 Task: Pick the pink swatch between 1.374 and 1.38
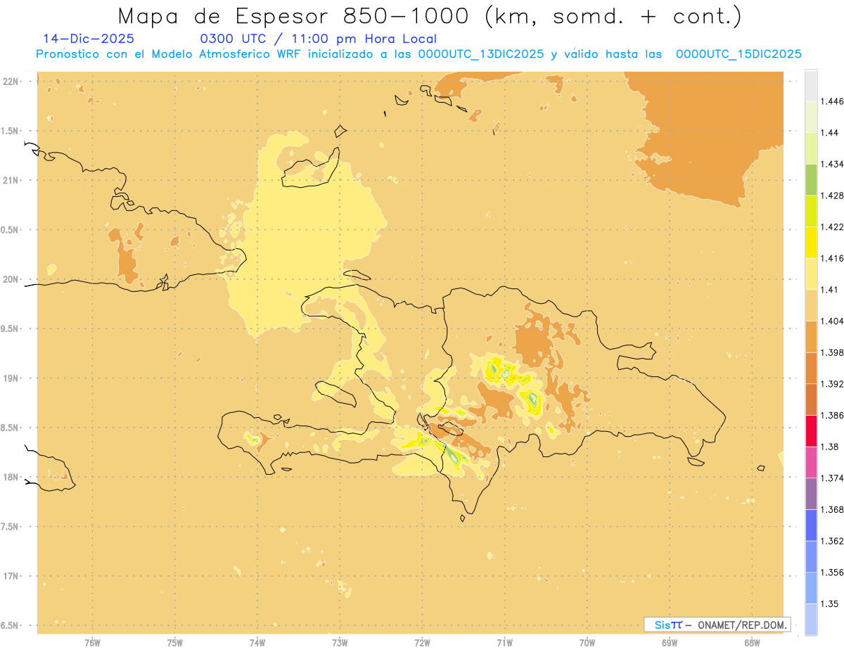pyautogui.click(x=811, y=462)
